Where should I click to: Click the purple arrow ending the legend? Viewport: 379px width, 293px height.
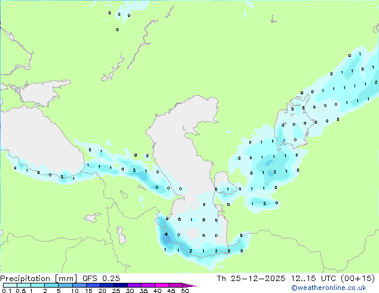coord(189,285)
